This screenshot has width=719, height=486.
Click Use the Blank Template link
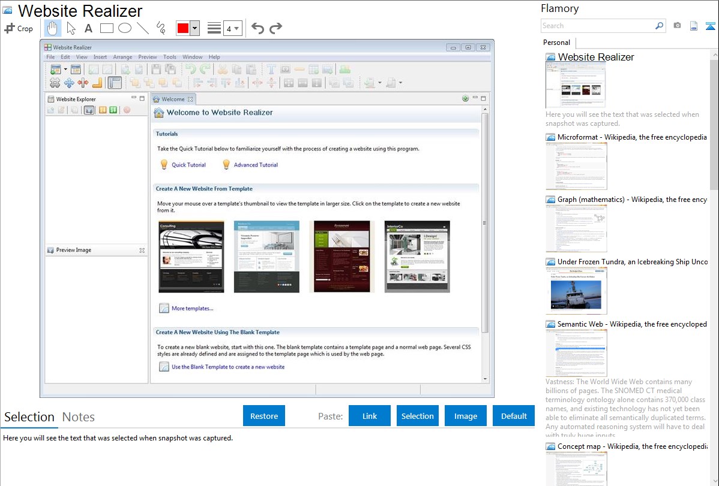(228, 367)
